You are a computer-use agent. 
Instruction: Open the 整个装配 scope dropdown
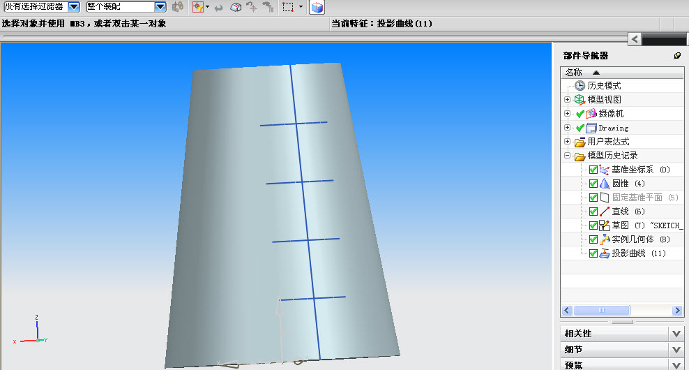tap(160, 6)
